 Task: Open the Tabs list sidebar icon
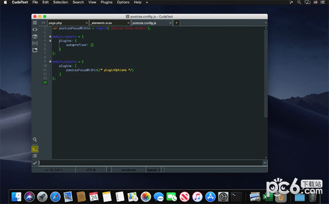pos(35,50)
